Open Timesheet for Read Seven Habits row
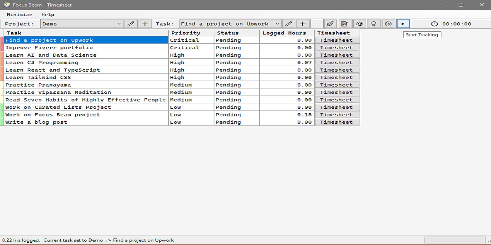The image size is (491, 245). click(337, 100)
